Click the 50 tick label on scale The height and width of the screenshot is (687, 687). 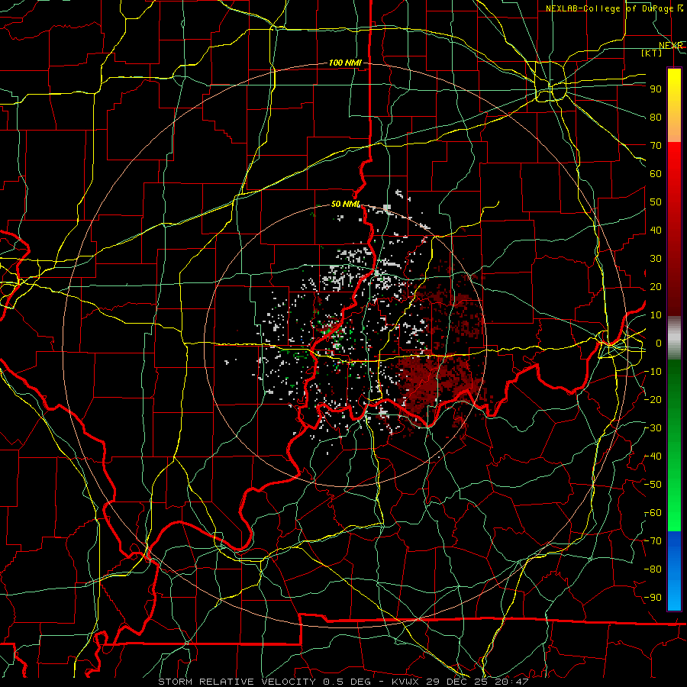tap(656, 202)
